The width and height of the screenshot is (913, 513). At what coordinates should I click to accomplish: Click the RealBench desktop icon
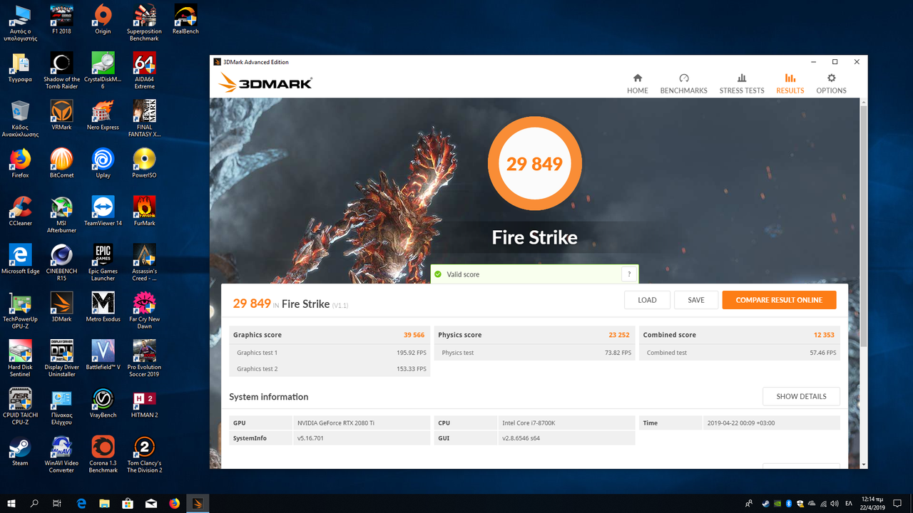click(x=185, y=19)
